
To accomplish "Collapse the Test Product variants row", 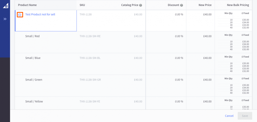I will click(x=20, y=15).
